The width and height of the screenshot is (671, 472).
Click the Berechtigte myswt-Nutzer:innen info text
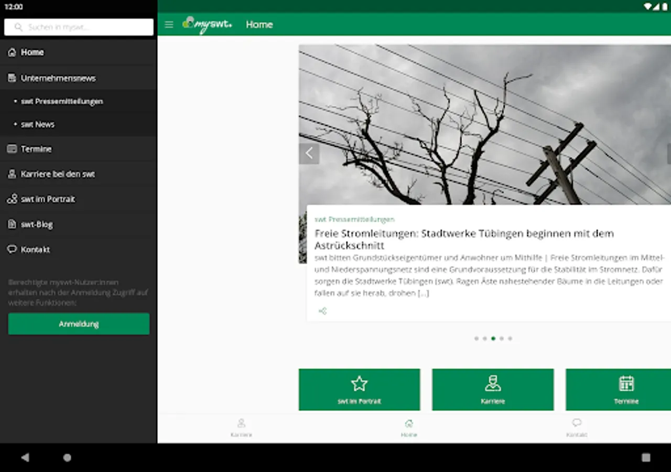click(78, 293)
